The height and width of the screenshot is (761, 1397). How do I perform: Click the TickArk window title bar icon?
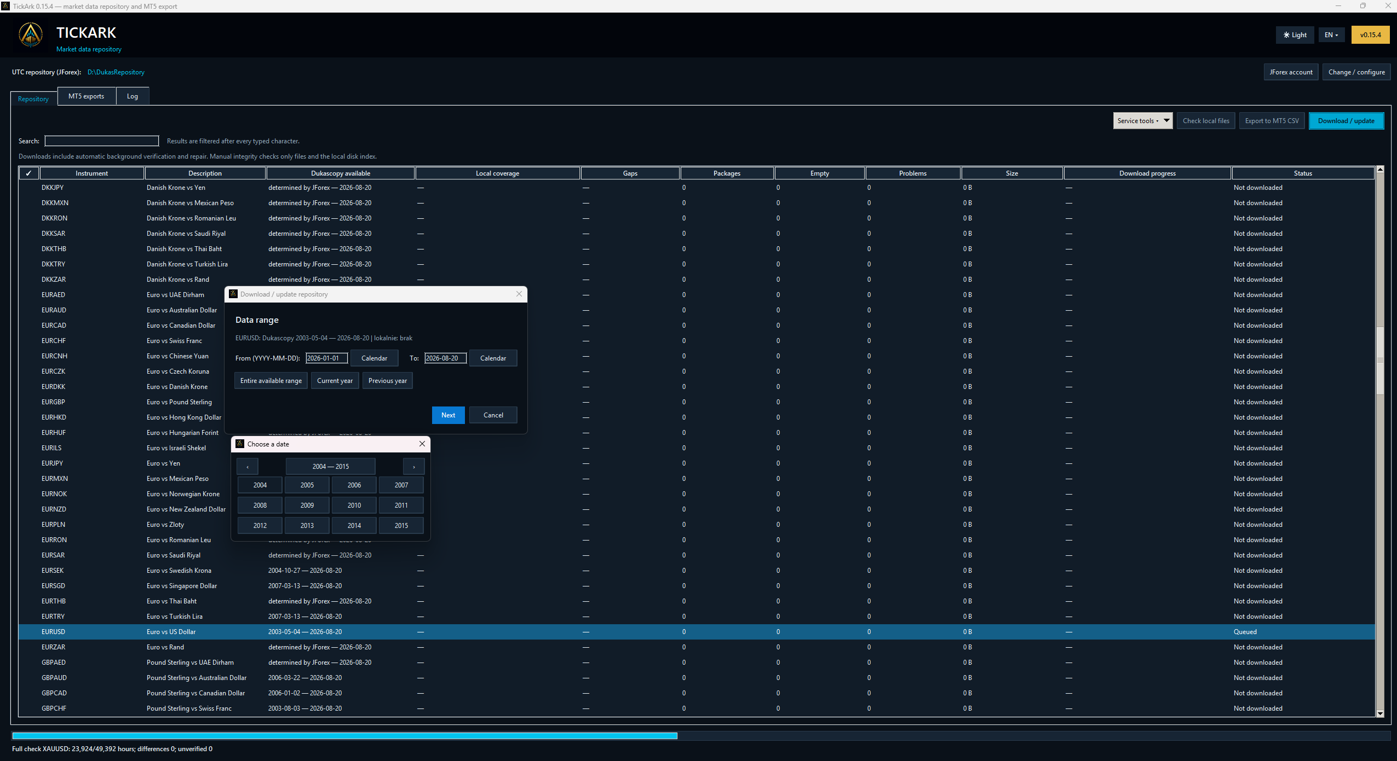tap(5, 6)
